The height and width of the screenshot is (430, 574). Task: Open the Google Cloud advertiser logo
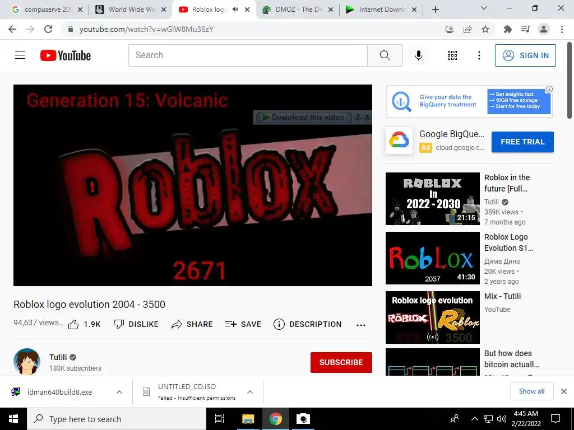(399, 141)
